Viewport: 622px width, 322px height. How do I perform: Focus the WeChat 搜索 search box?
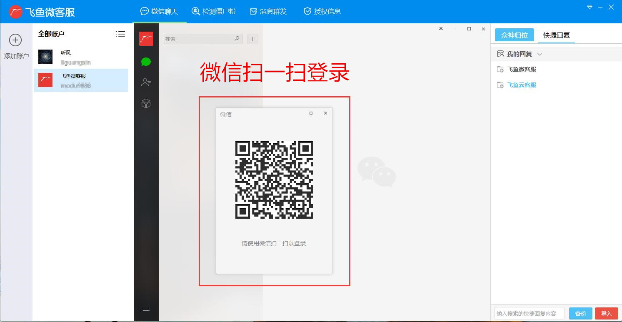[203, 39]
